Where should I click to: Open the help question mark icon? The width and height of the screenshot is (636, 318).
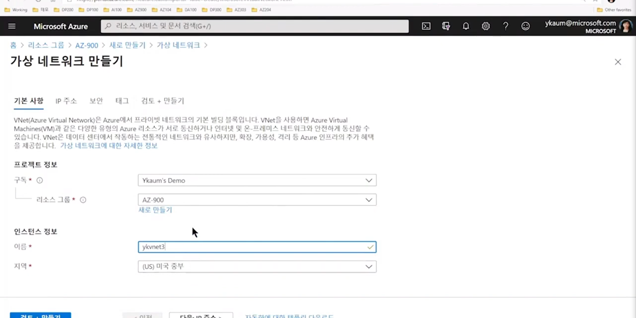[505, 26]
